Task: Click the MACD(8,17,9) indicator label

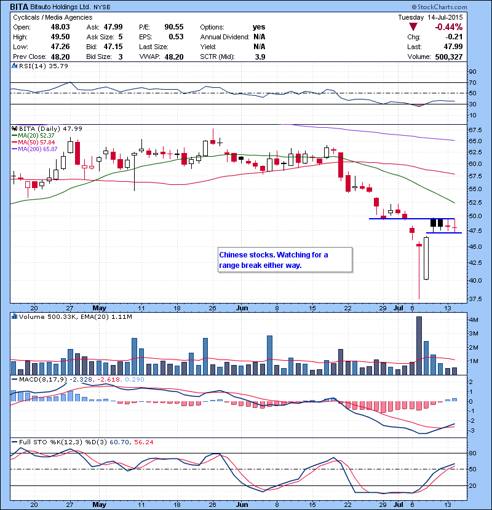Action: pyautogui.click(x=43, y=379)
